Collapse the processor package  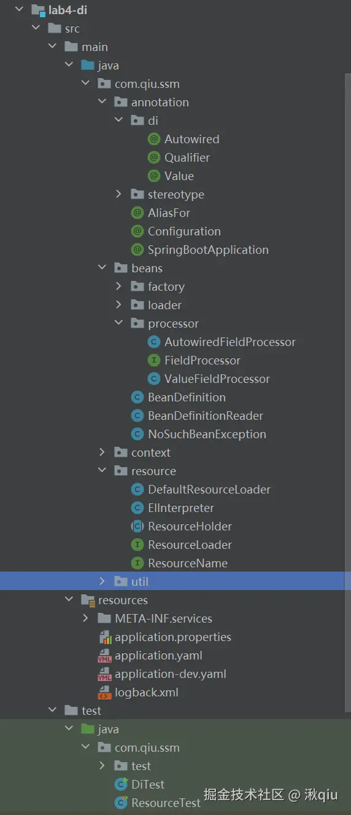pos(118,324)
